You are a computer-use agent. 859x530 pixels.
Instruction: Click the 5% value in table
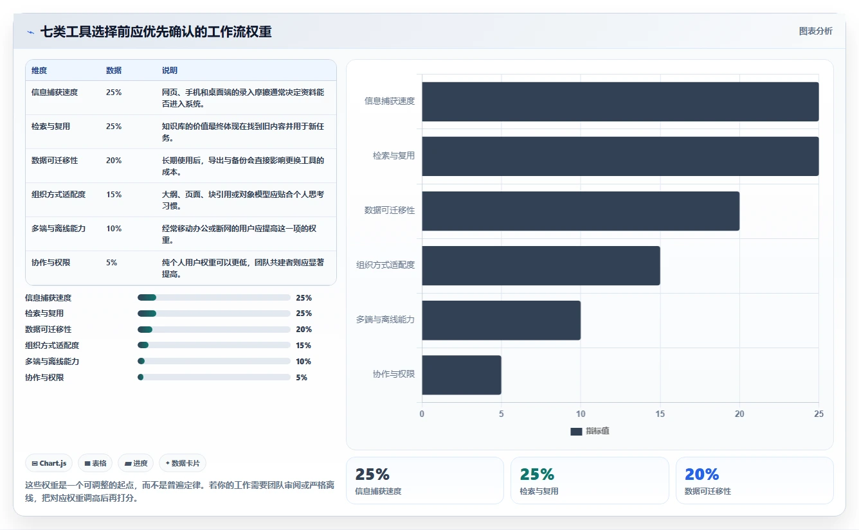click(x=112, y=263)
